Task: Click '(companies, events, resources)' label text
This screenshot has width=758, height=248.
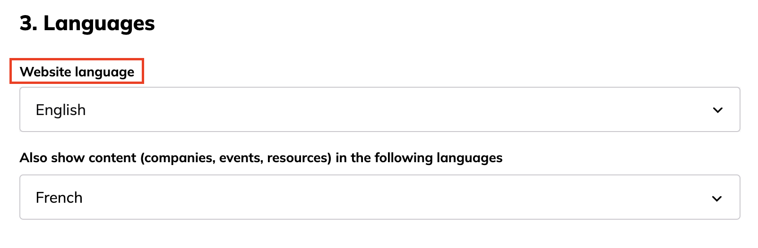Action: 235,157
